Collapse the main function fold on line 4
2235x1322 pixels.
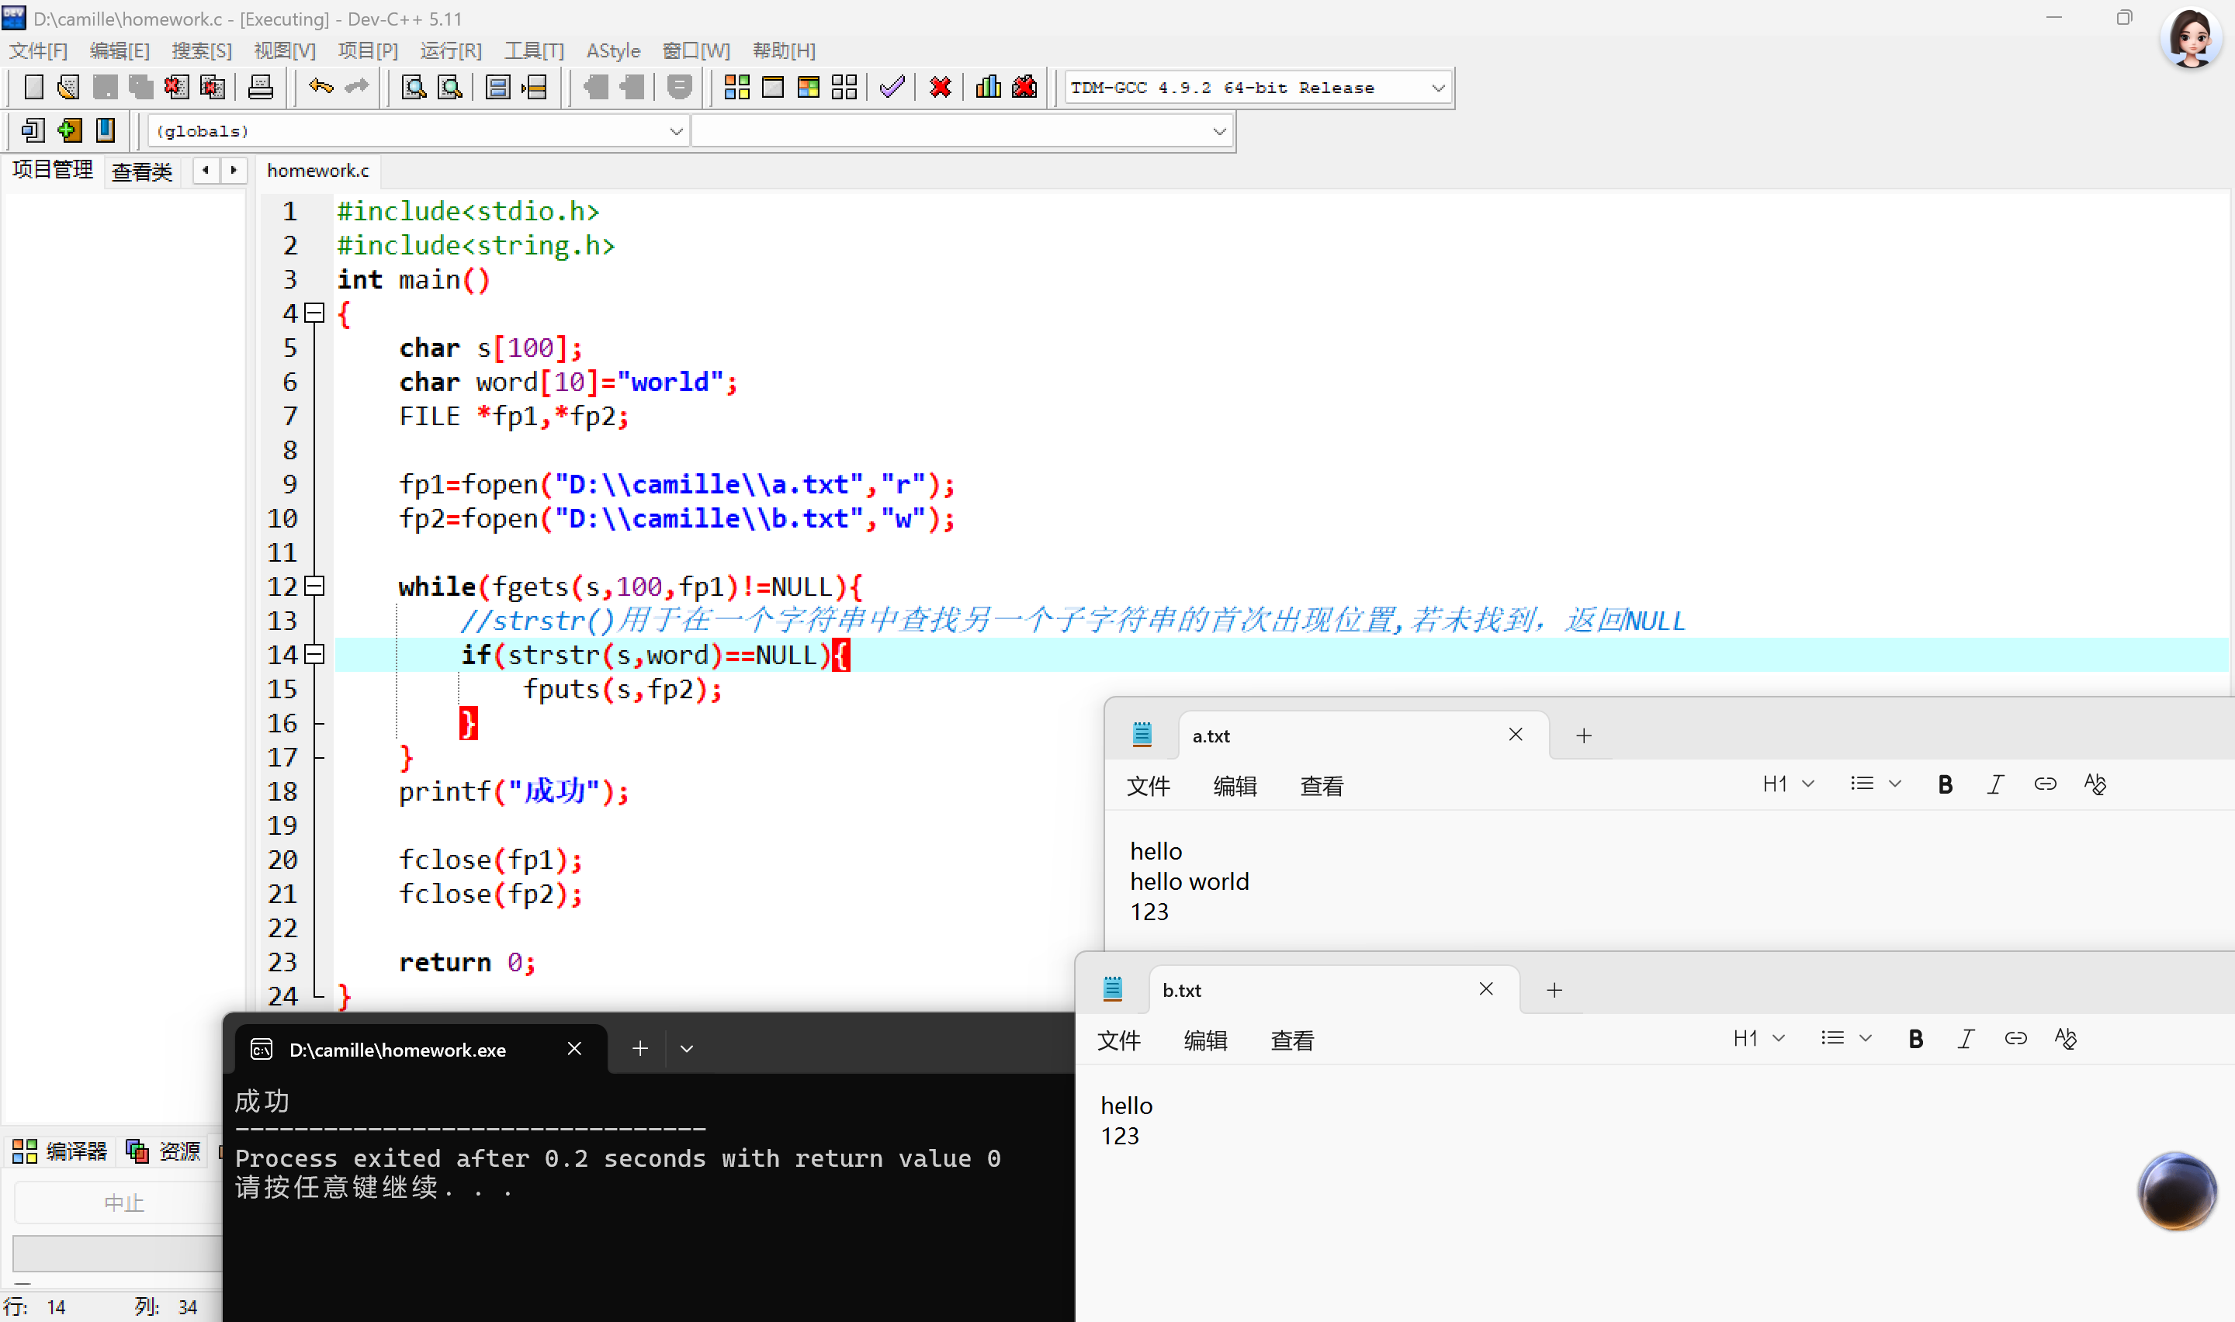(x=314, y=313)
